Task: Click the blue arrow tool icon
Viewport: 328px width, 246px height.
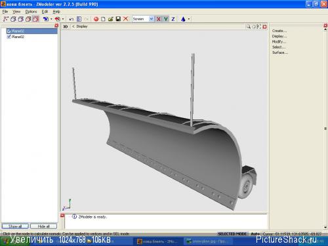Action: (x=46, y=19)
